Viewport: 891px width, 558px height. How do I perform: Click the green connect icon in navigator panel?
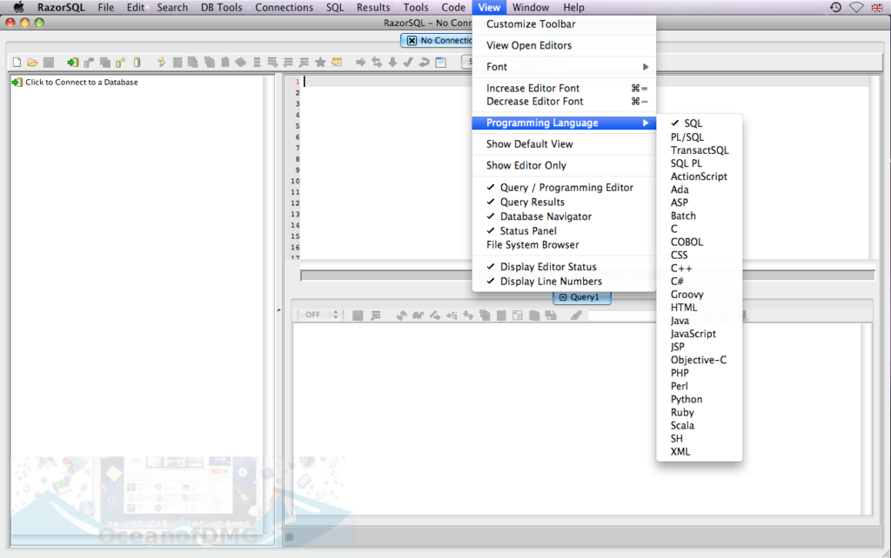click(x=17, y=83)
